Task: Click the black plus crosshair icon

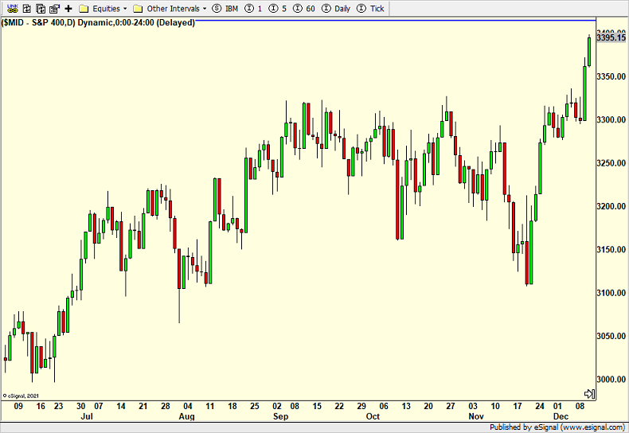Action: pos(68,8)
